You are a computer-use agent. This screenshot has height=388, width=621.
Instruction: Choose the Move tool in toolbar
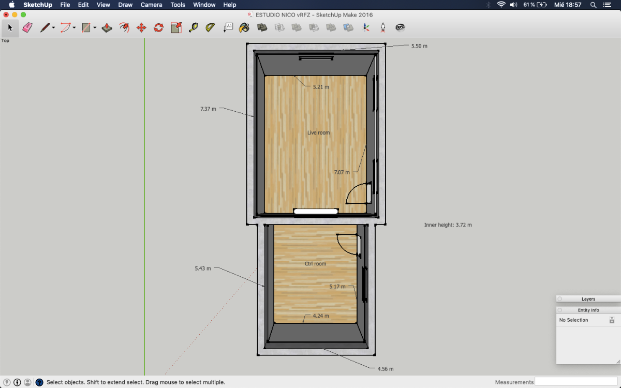141,27
